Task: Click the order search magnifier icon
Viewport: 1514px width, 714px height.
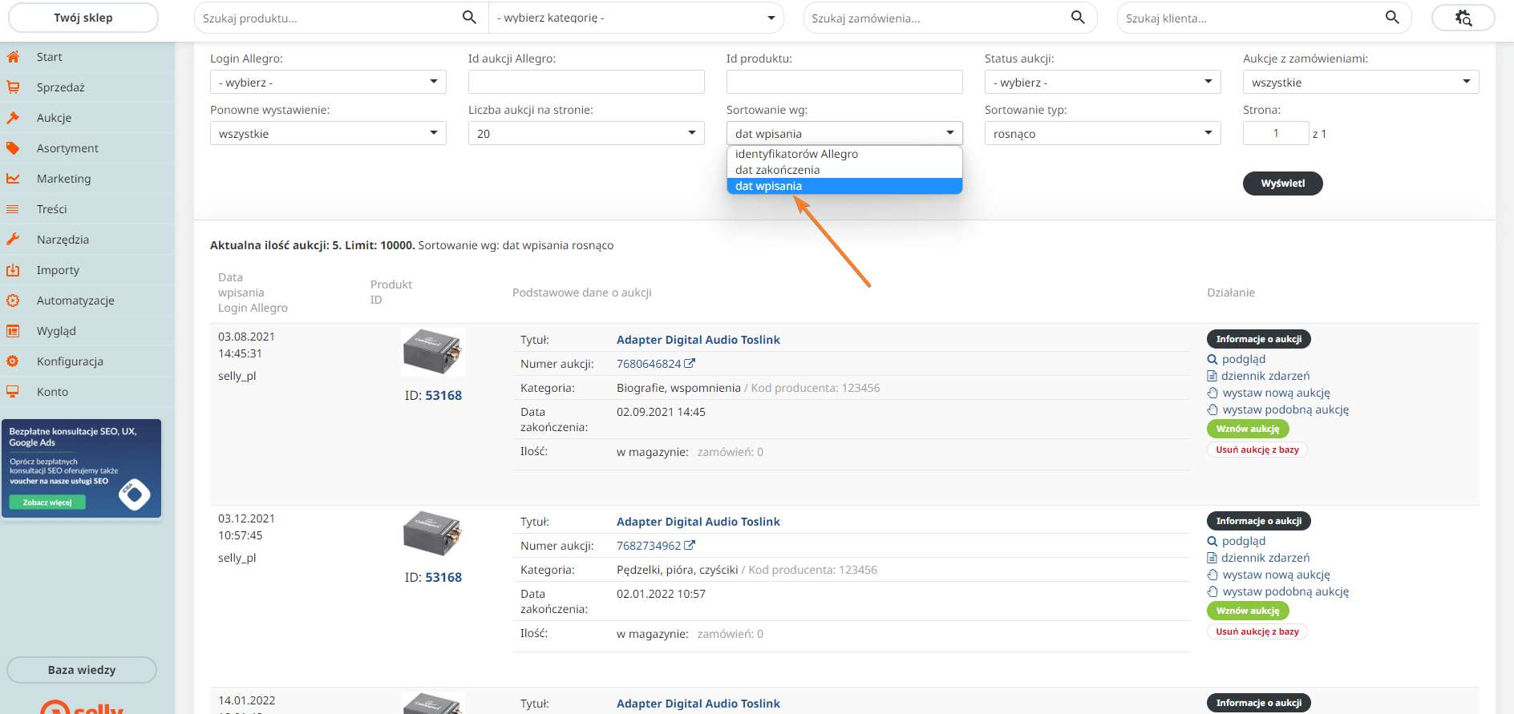Action: click(1078, 18)
